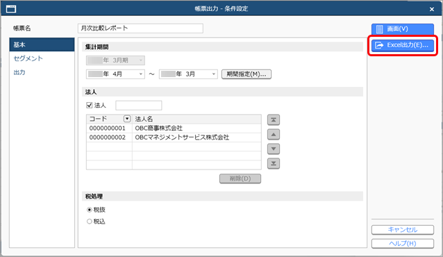Open 期間指定(M)... dialog

pyautogui.click(x=246, y=74)
